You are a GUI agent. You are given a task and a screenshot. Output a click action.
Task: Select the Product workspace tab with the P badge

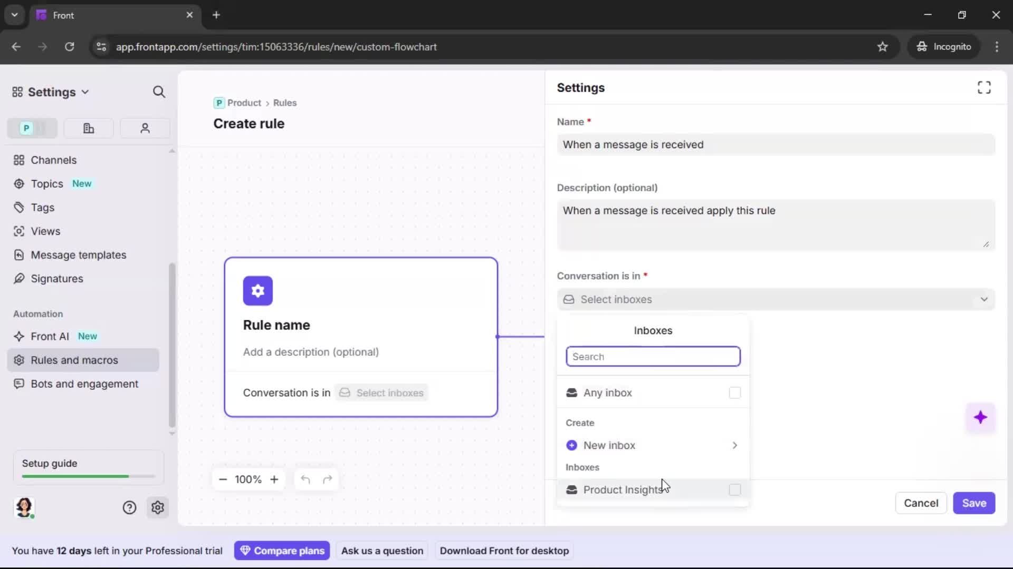point(32,128)
